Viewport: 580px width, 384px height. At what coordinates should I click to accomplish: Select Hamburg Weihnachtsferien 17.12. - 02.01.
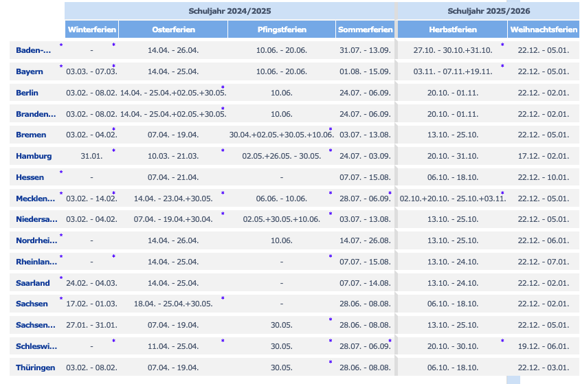pyautogui.click(x=544, y=156)
